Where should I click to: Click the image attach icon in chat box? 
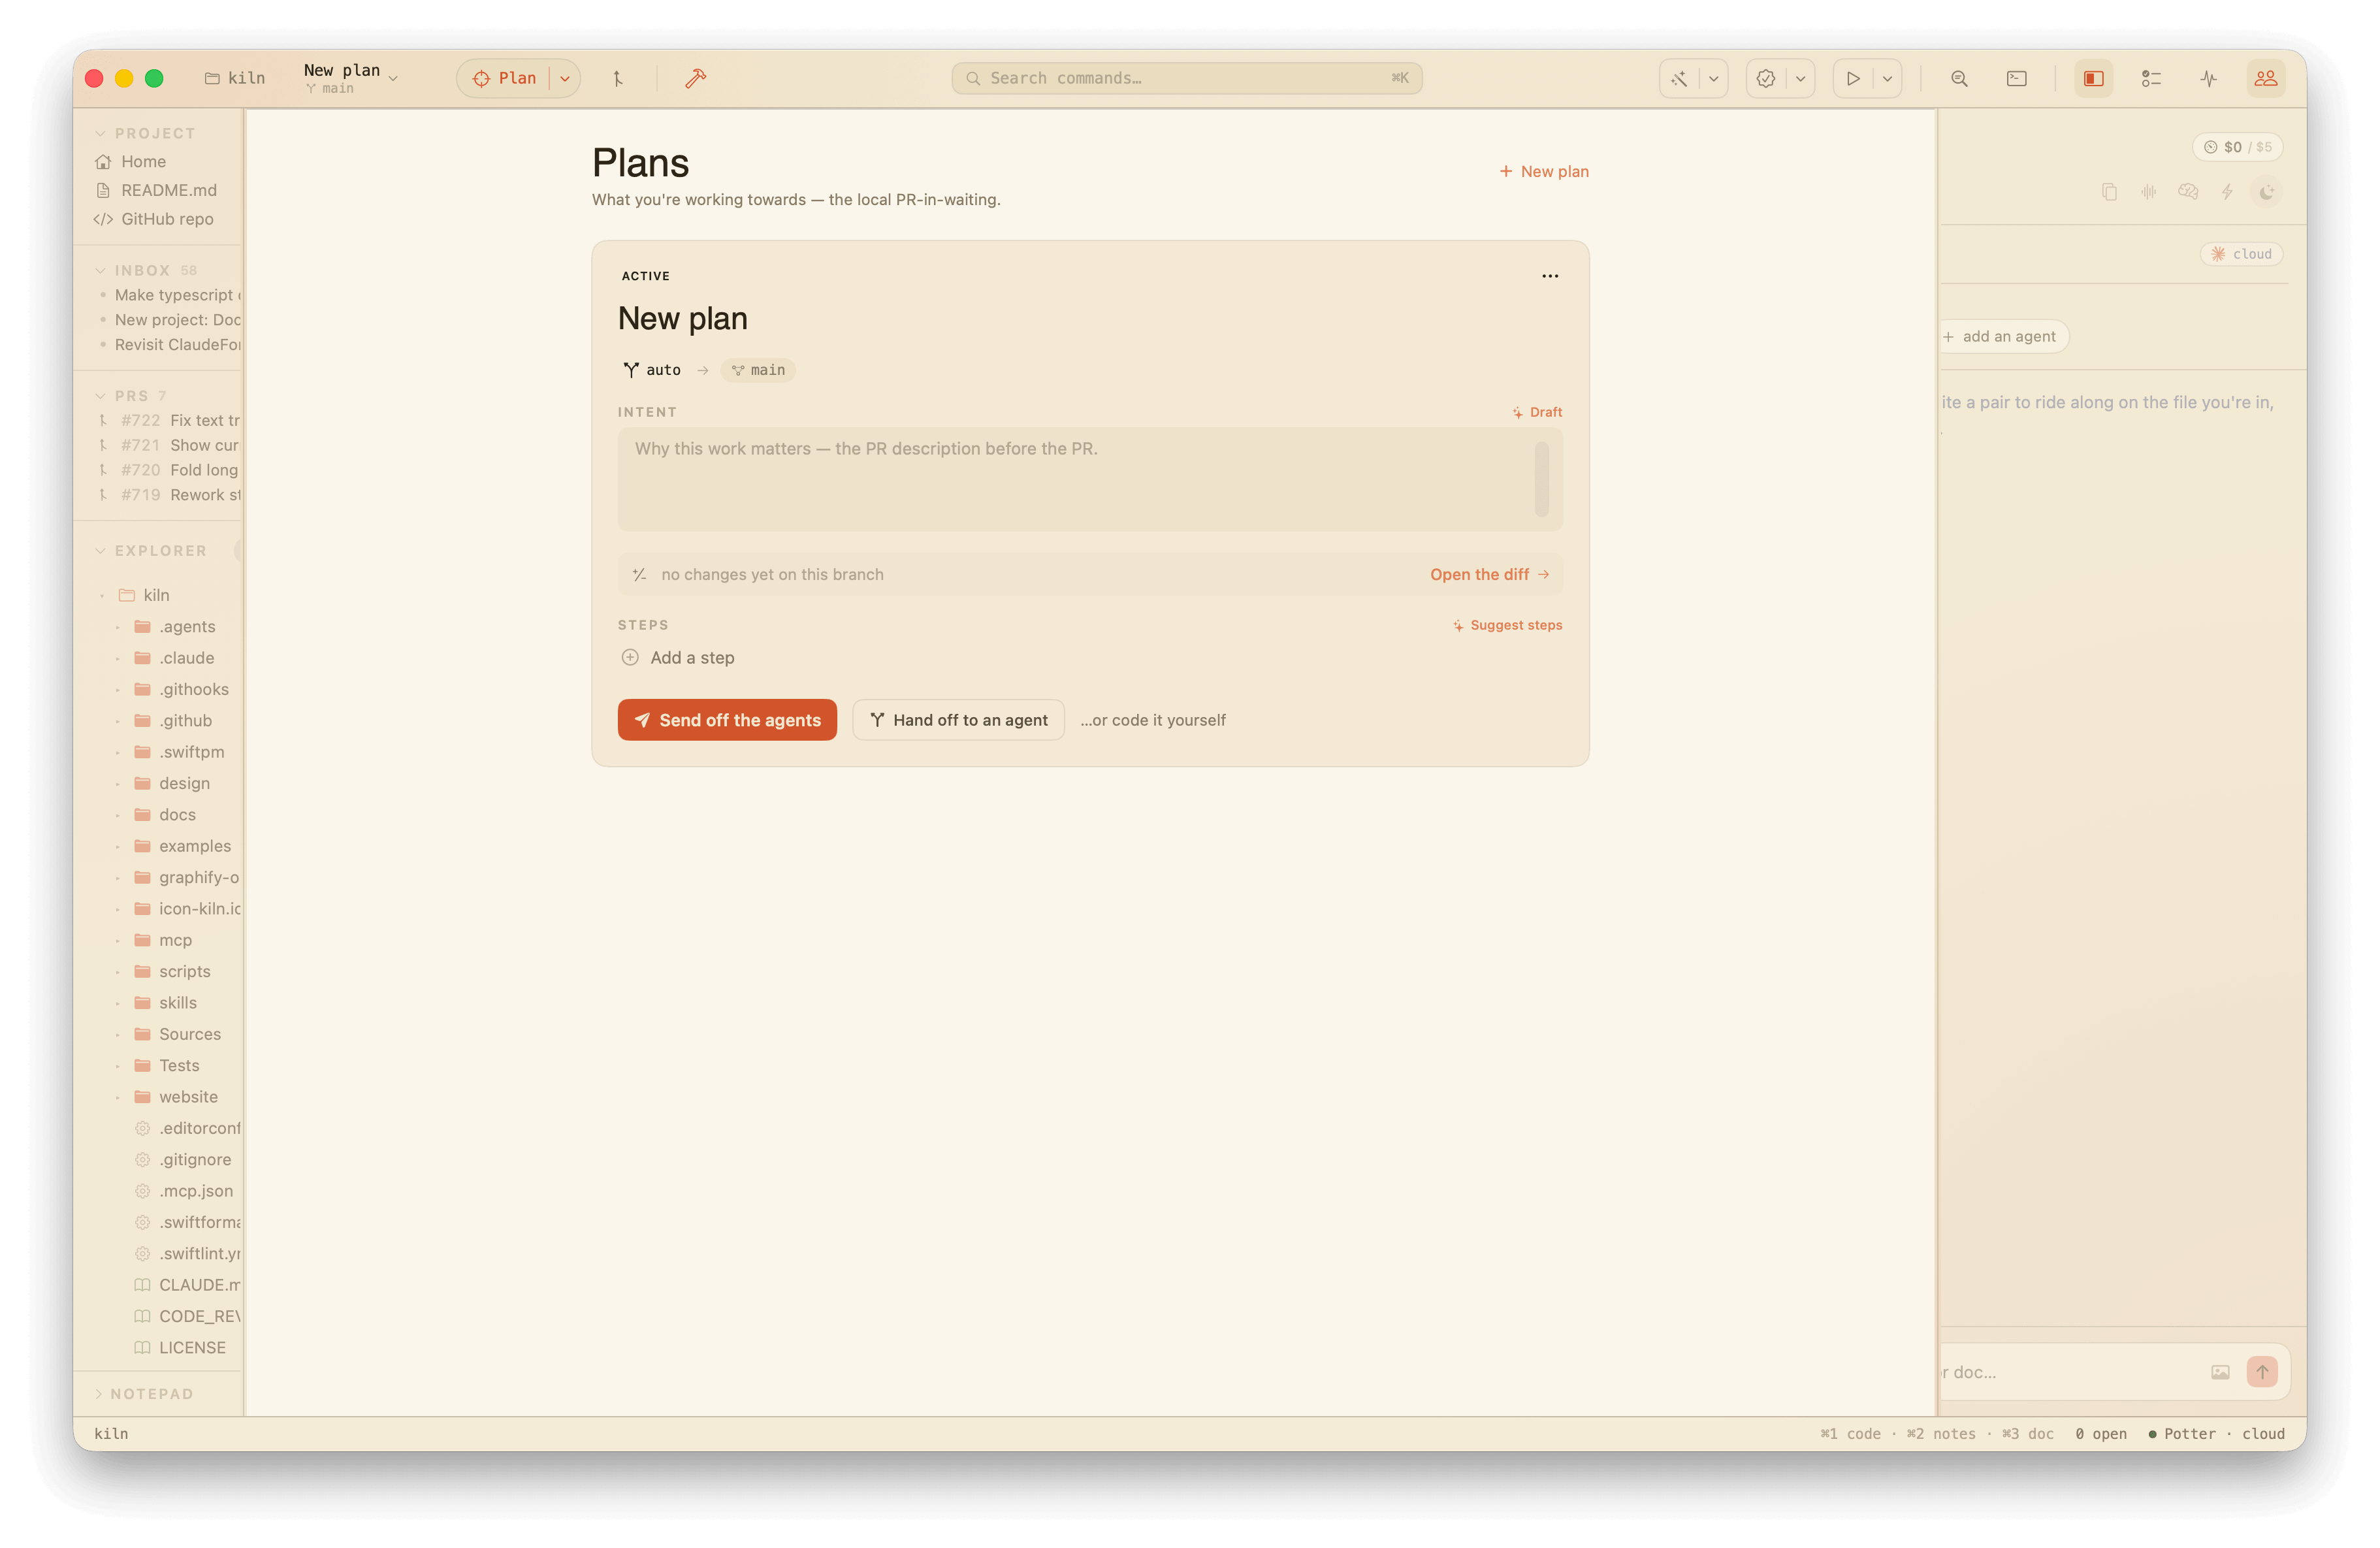point(2220,1372)
